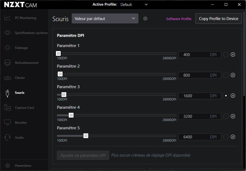
Task: Activate the Paramètre 4 radio button
Action: tap(226, 116)
